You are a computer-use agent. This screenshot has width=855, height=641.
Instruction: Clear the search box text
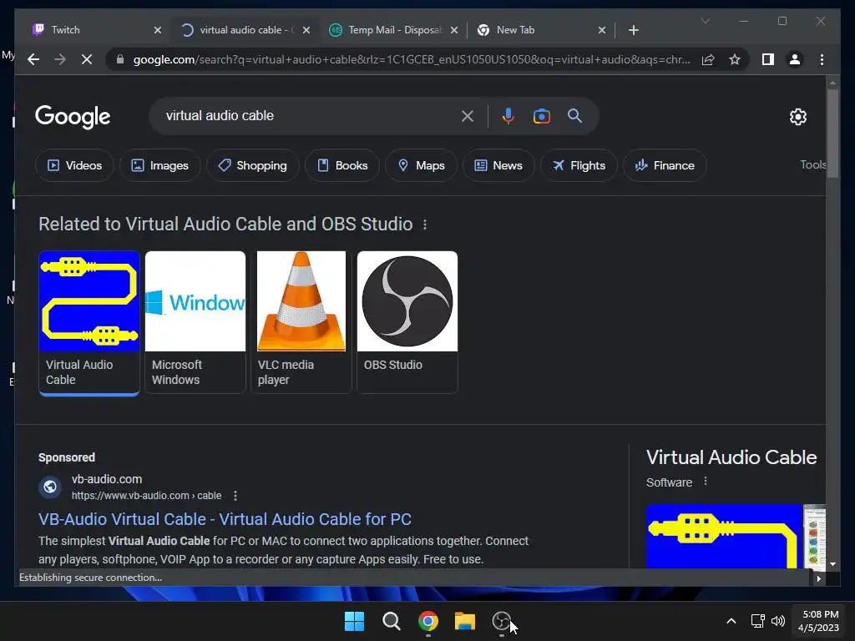(x=468, y=116)
